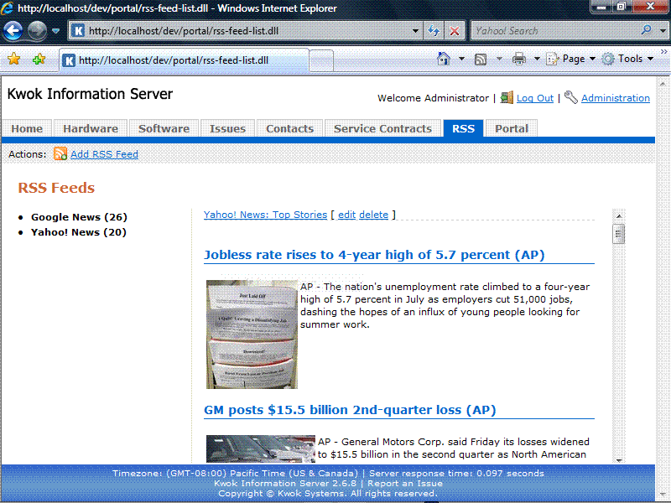Click the delete link for Yahoo feed
This screenshot has height=503, width=671.
tap(373, 215)
